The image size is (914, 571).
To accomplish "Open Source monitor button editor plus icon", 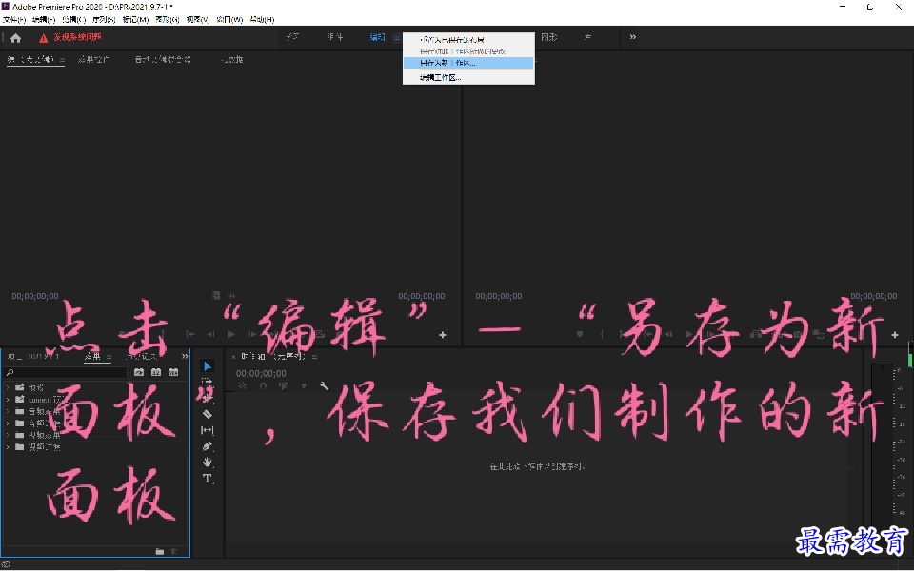I will pyautogui.click(x=443, y=334).
